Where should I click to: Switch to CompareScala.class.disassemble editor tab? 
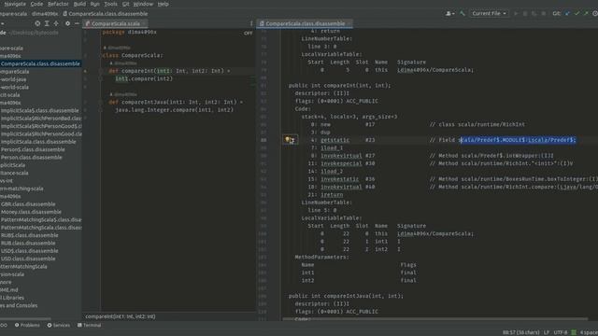[x=305, y=23]
